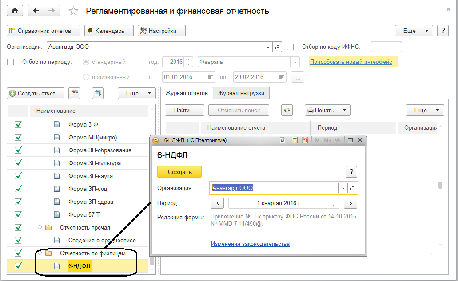Open calculator icon in dialog title bar
The width and height of the screenshot is (458, 281).
click(295, 140)
